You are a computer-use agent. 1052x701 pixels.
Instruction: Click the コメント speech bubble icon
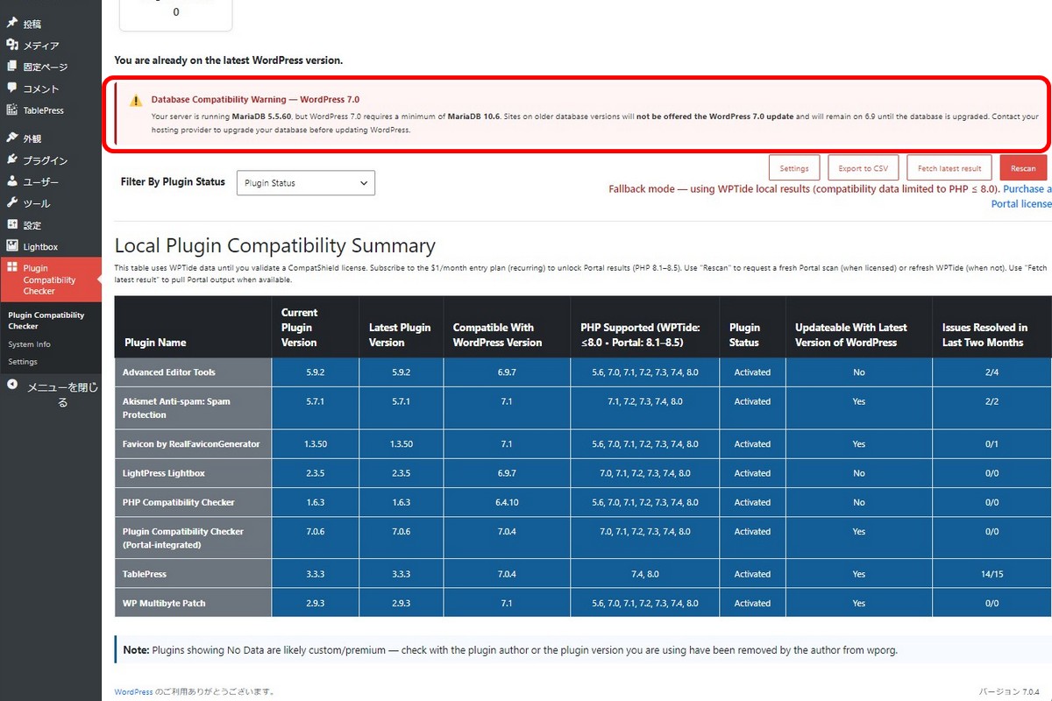coord(12,88)
